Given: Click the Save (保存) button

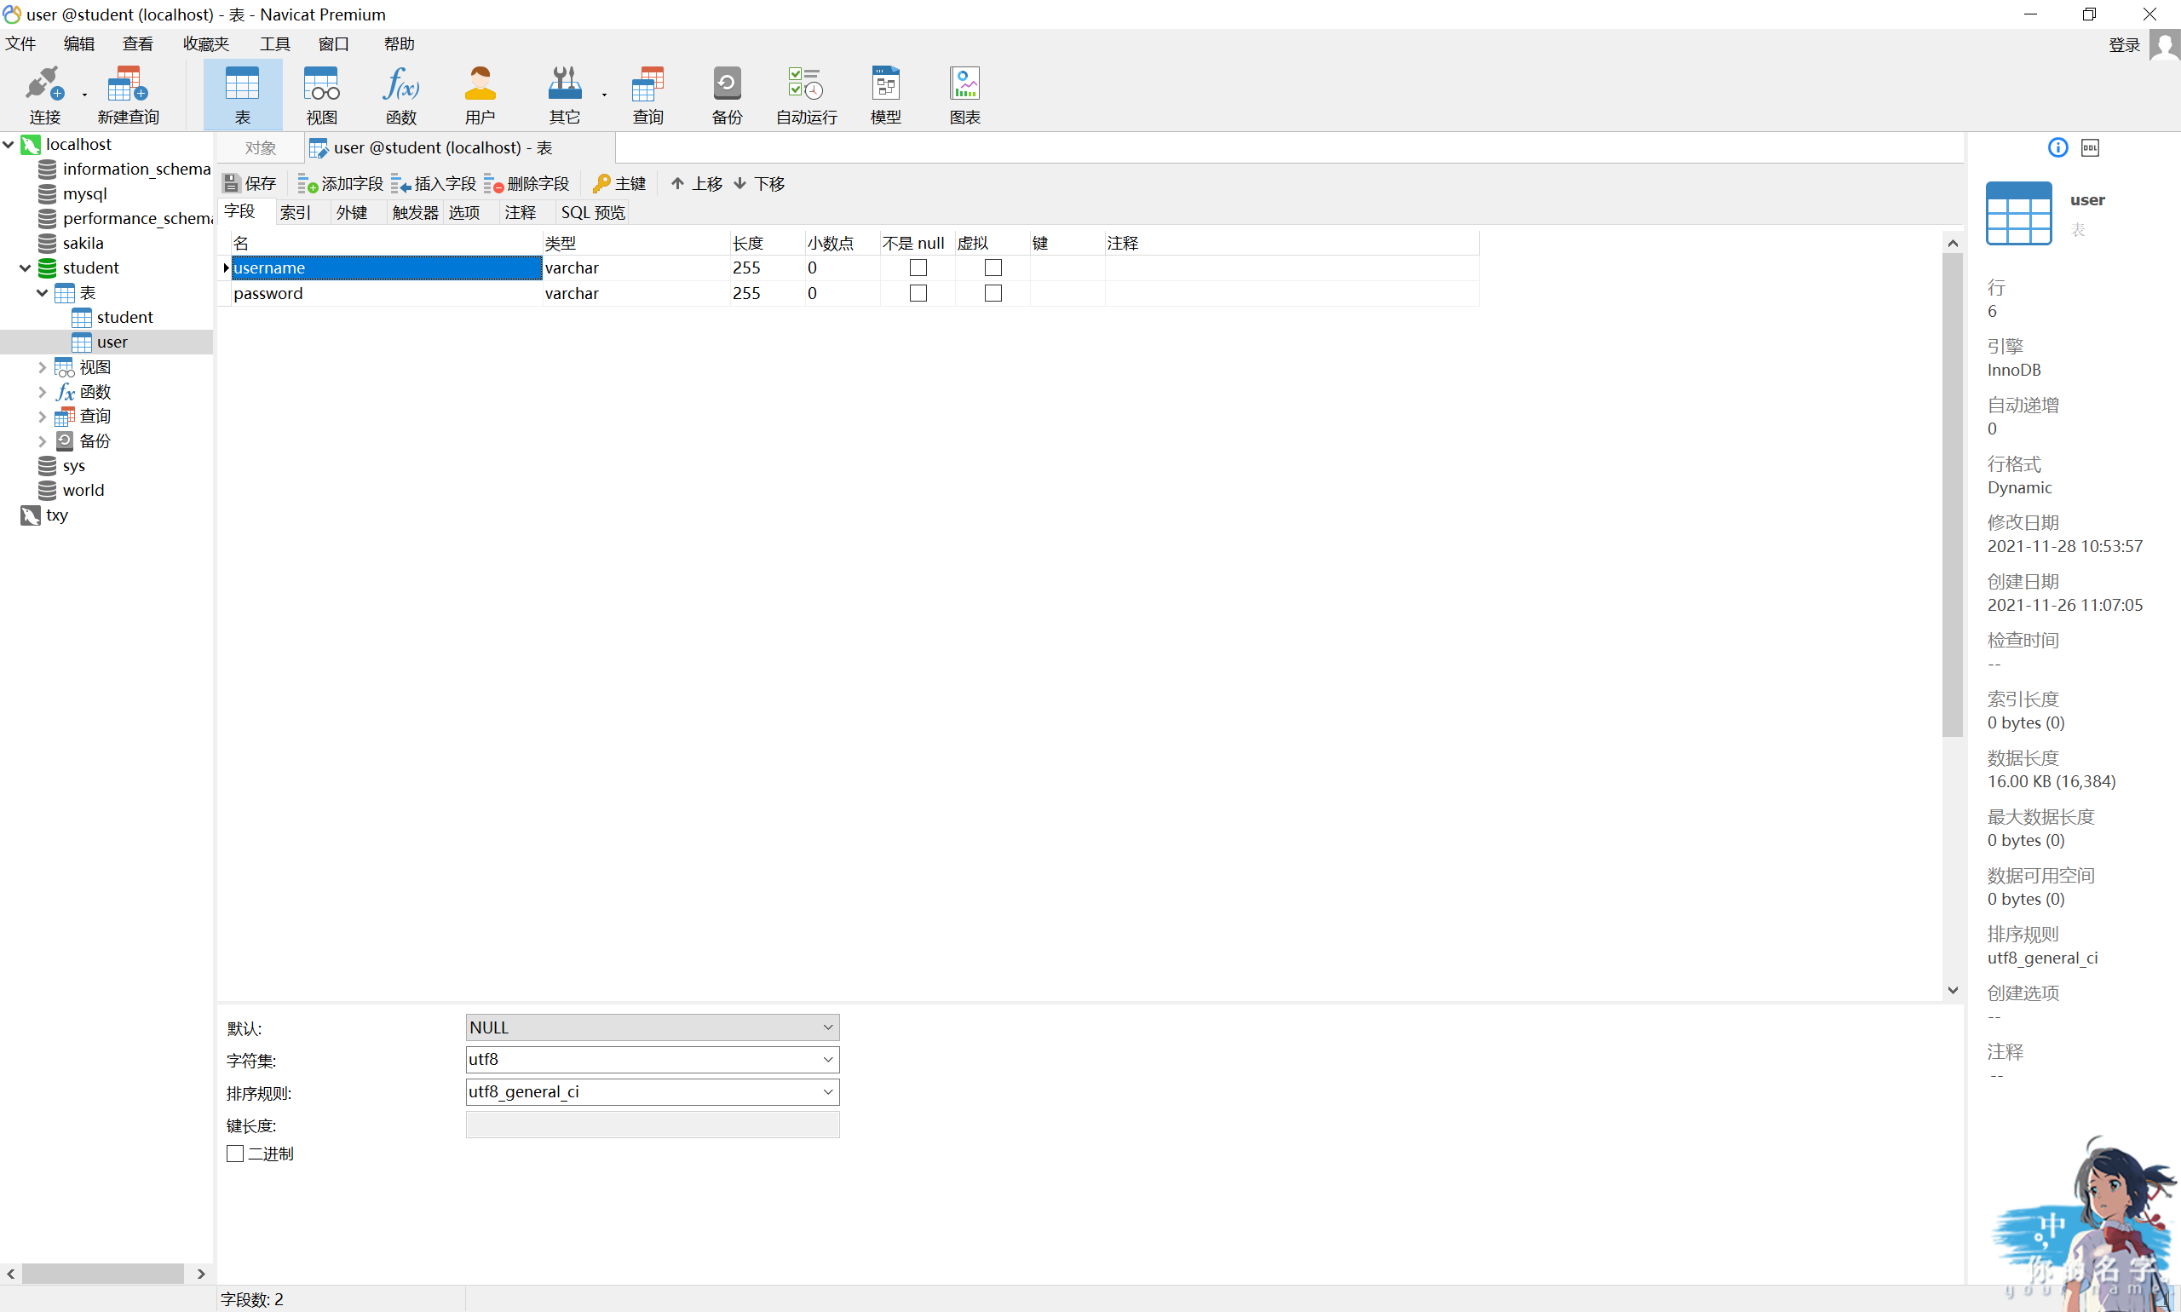Looking at the screenshot, I should pyautogui.click(x=250, y=183).
